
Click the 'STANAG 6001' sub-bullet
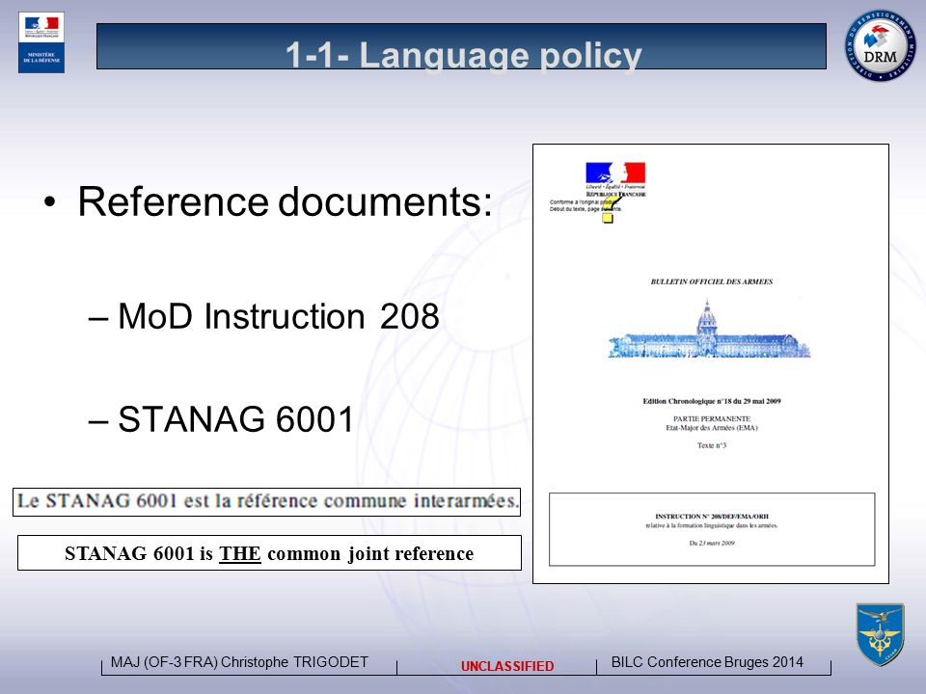click(235, 419)
